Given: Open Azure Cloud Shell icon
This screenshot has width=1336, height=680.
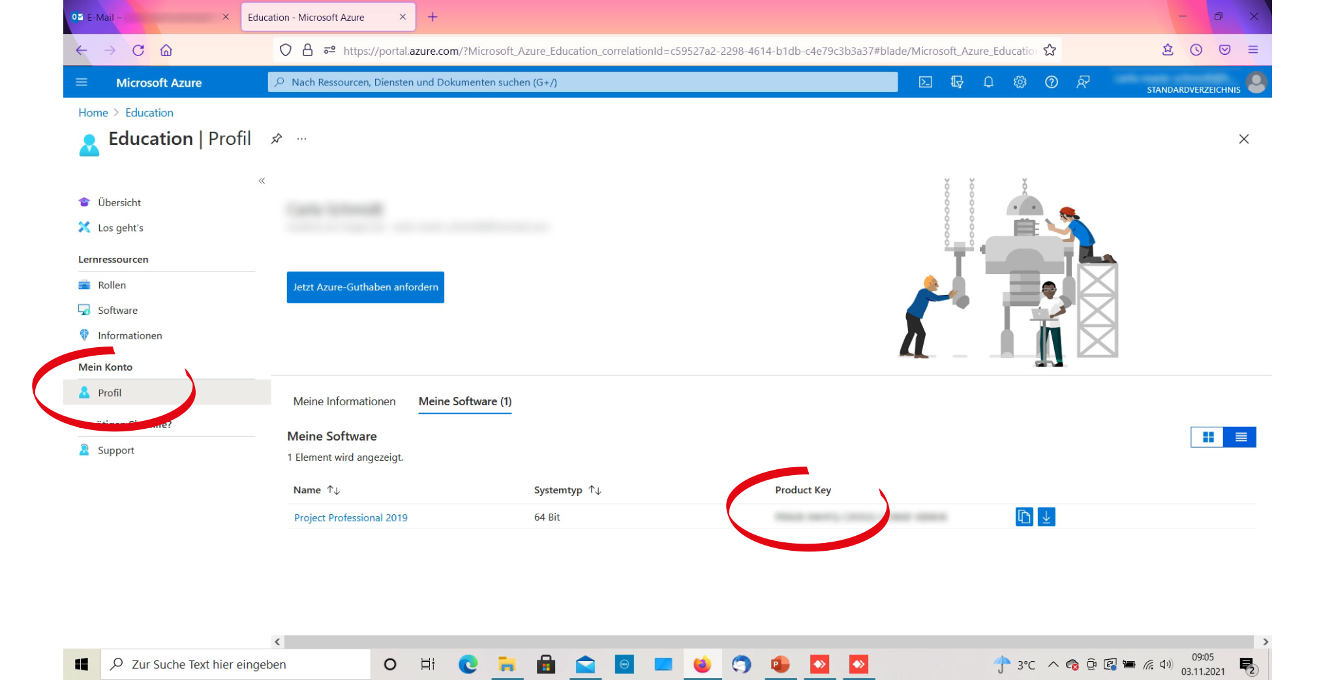Looking at the screenshot, I should coord(925,82).
